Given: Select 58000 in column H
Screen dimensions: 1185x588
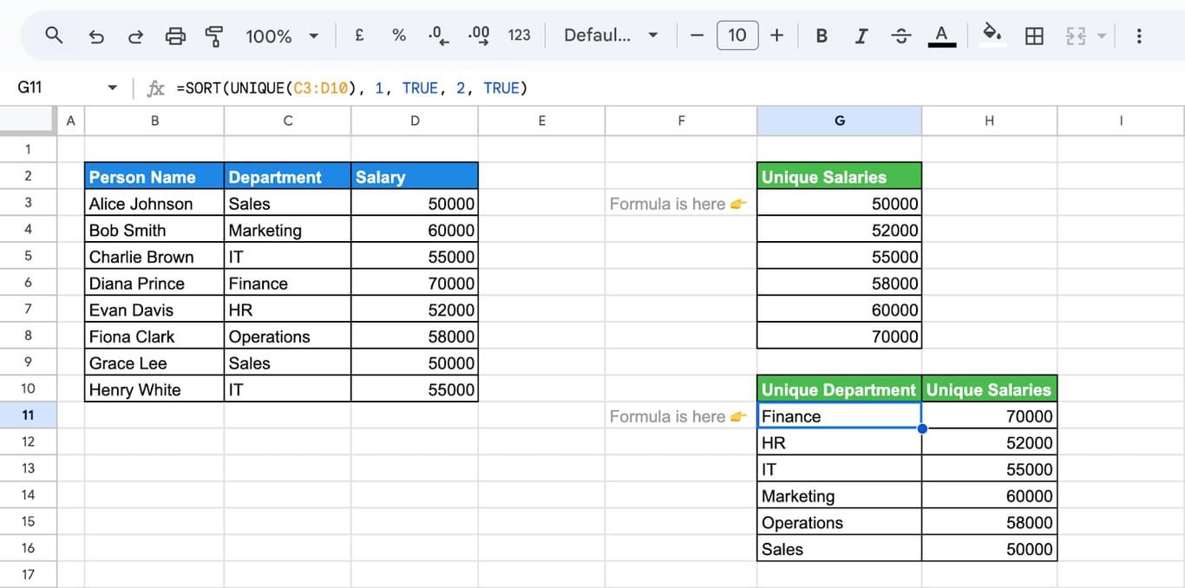Looking at the screenshot, I should [989, 522].
